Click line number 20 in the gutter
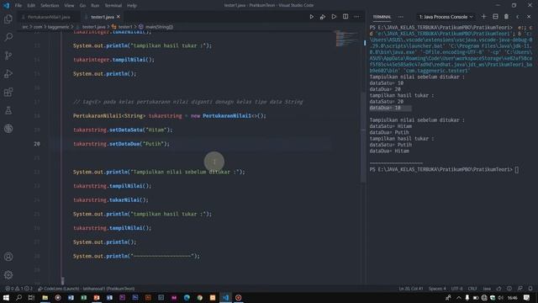 pos(37,144)
